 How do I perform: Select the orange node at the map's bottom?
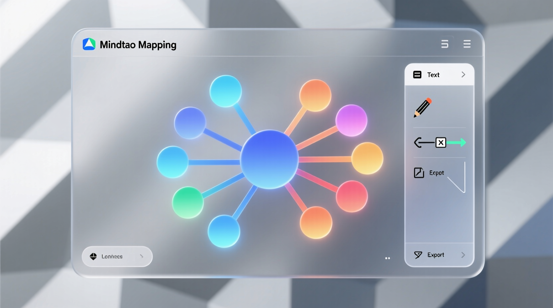[x=316, y=223]
